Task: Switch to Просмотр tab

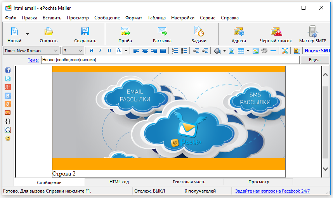Action: point(258,182)
